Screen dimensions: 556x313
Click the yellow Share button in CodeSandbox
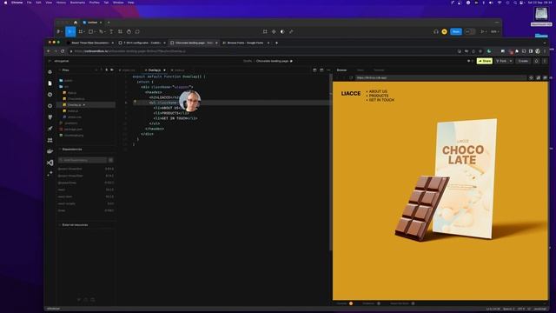point(485,61)
